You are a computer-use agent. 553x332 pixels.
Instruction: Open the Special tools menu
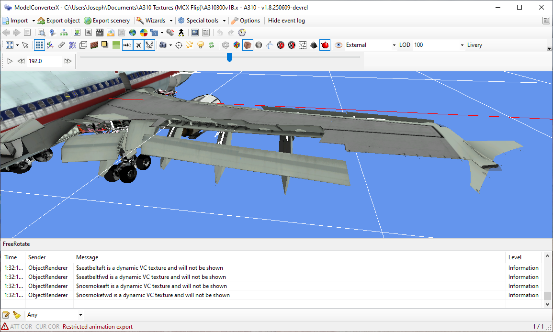click(202, 21)
